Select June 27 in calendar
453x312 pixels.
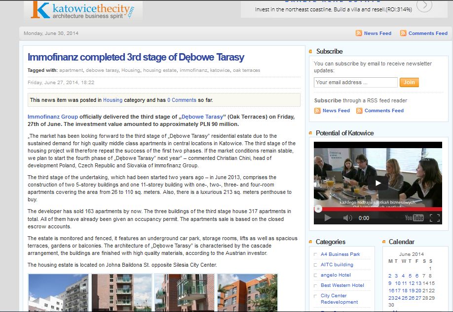[x=418, y=298]
